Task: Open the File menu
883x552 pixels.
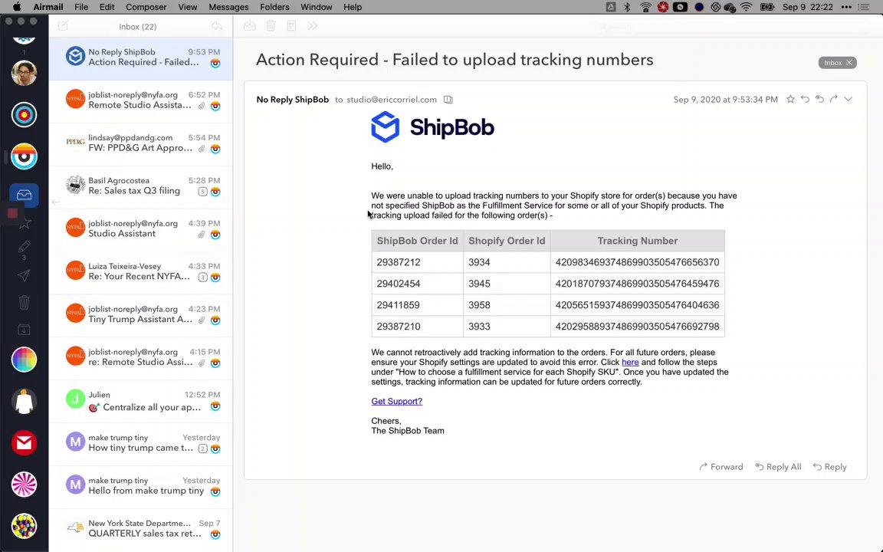Action: (81, 7)
